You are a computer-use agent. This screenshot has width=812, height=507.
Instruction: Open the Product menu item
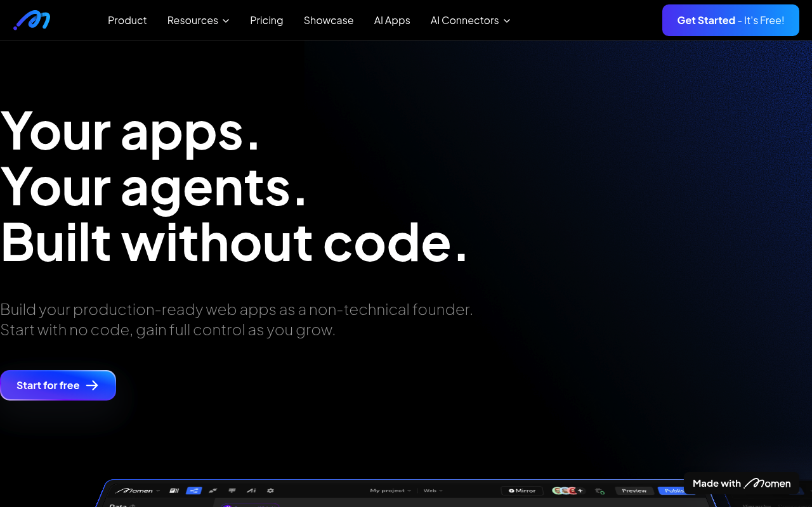click(x=127, y=20)
